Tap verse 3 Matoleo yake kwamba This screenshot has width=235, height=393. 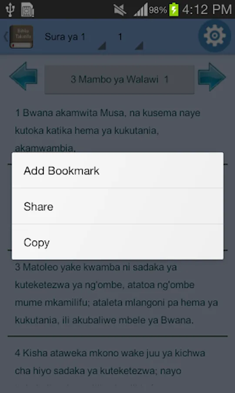(117, 293)
